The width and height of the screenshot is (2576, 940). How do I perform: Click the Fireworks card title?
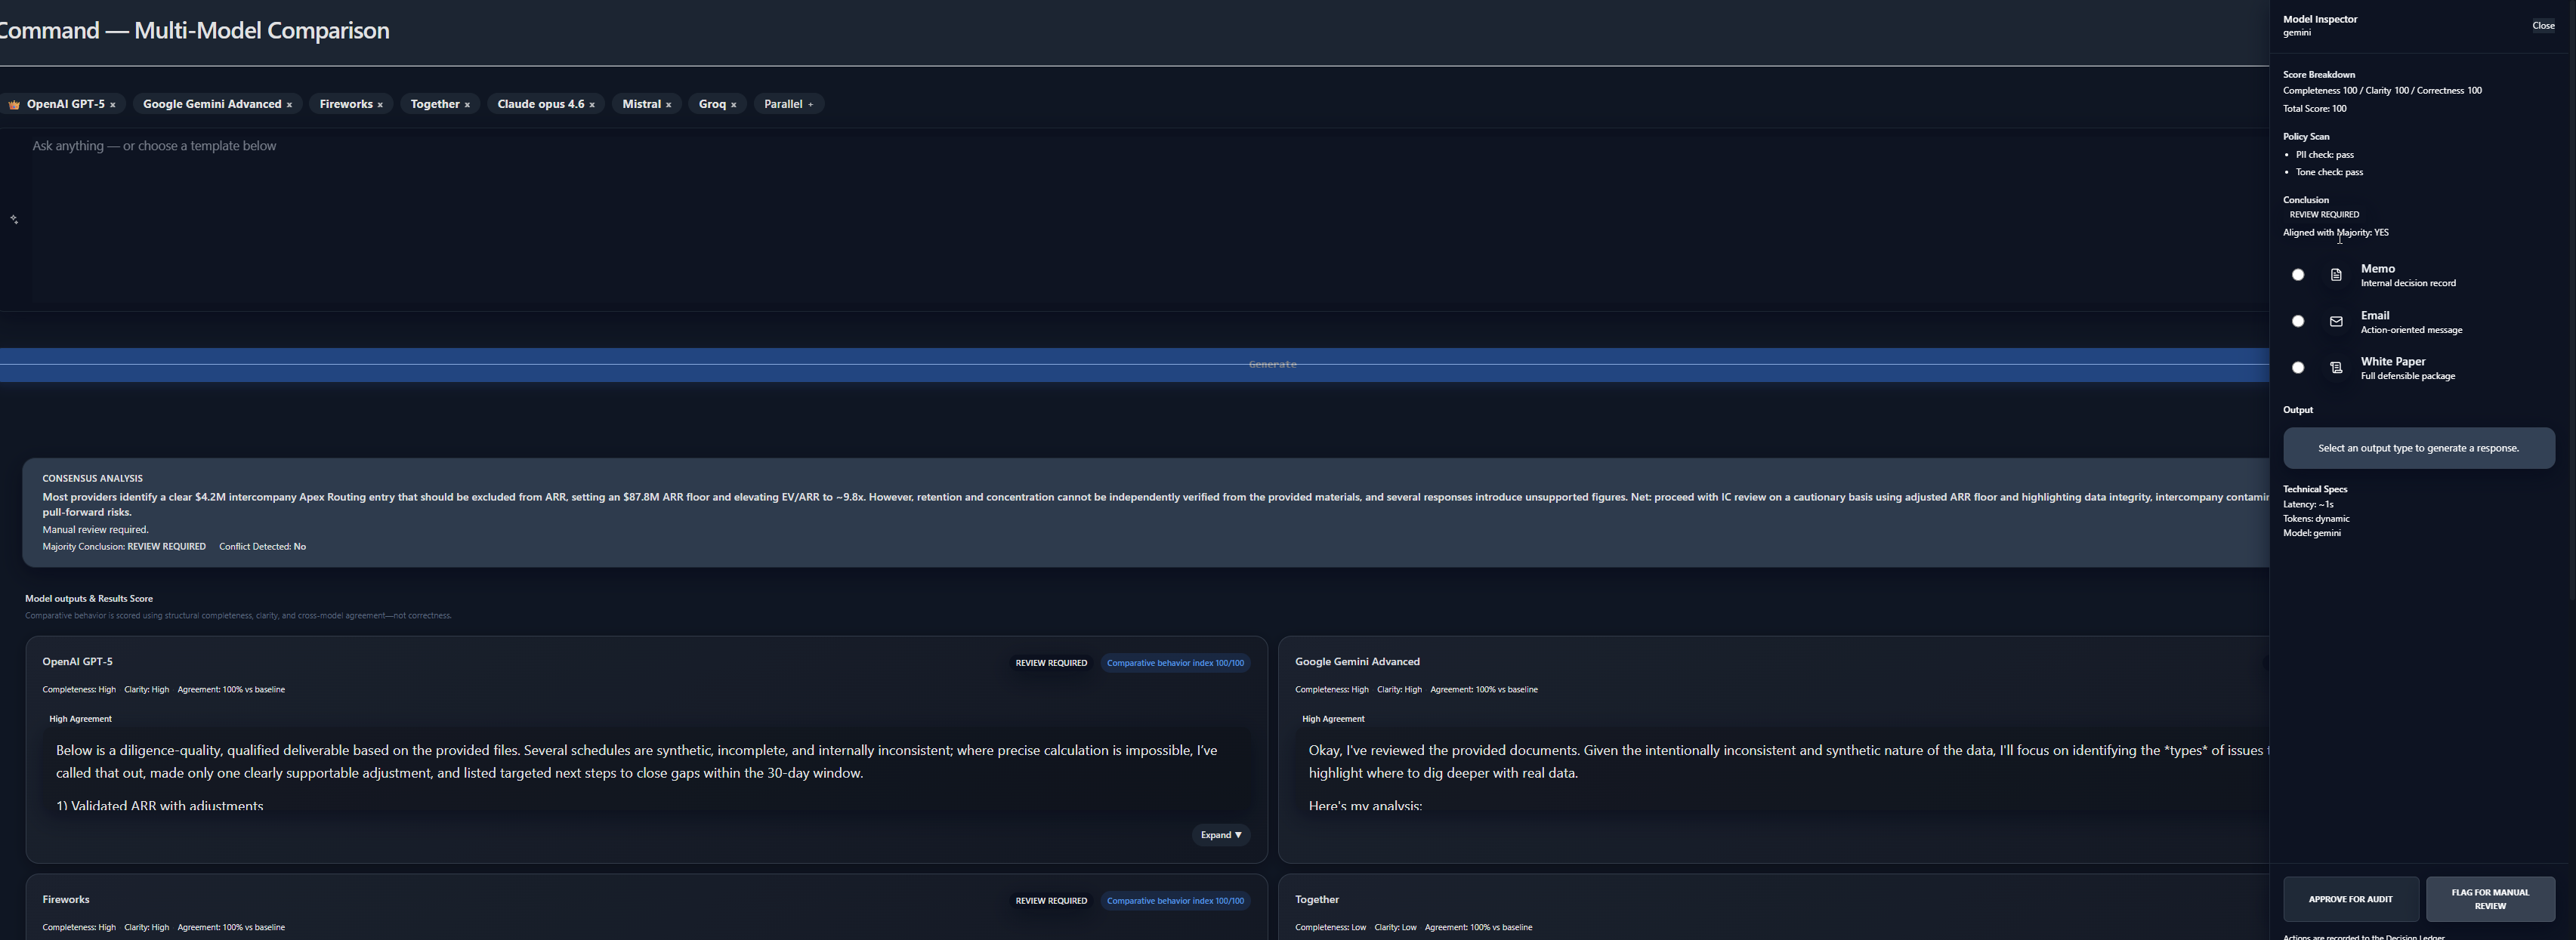[x=66, y=899]
